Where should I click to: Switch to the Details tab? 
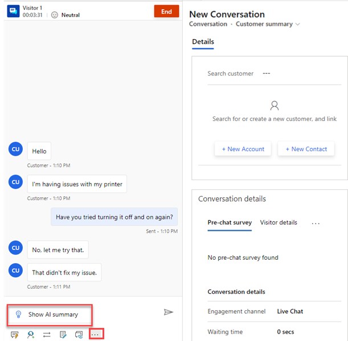pos(203,42)
